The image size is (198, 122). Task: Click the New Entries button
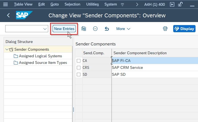click(64, 29)
